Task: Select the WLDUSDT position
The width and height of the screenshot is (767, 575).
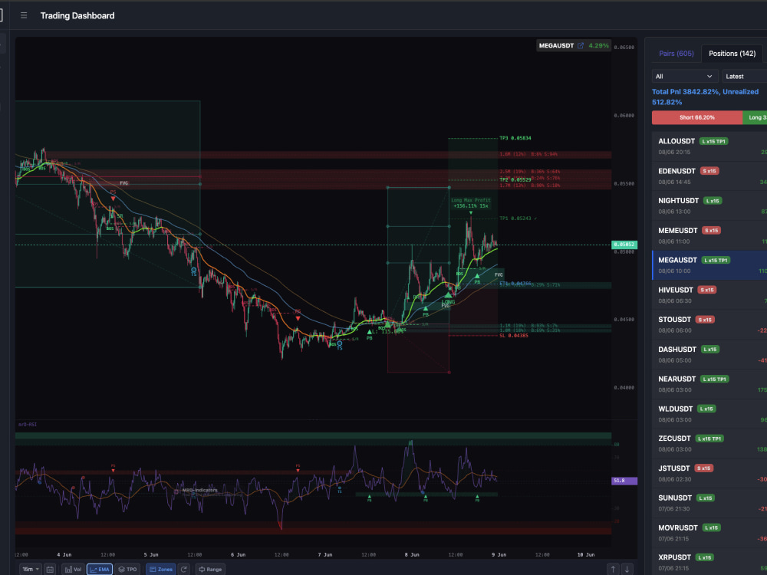Action: [709, 414]
